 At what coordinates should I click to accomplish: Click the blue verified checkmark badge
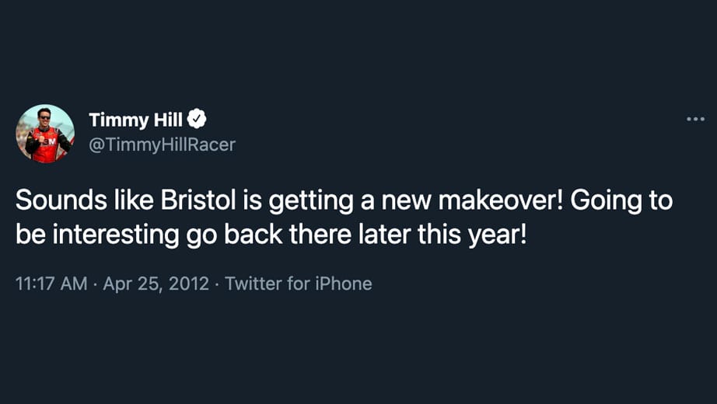pyautogui.click(x=197, y=120)
